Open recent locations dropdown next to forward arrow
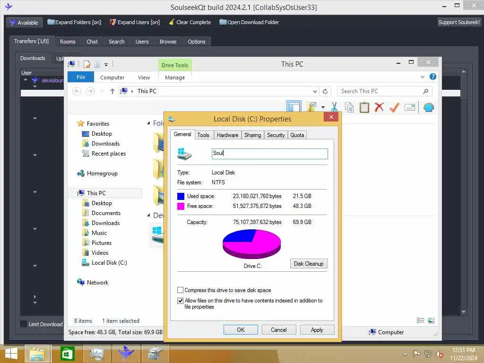The image size is (484, 363). click(102, 91)
